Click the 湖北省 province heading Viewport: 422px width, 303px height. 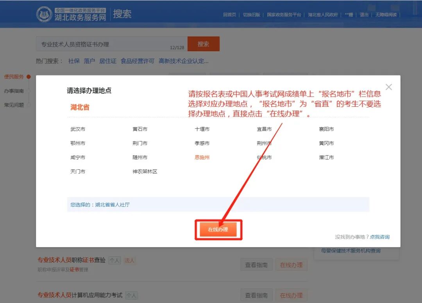[80, 107]
